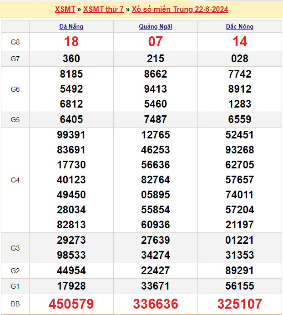Click G3 result 29273
The width and height of the screenshot is (283, 315).
tap(71, 240)
